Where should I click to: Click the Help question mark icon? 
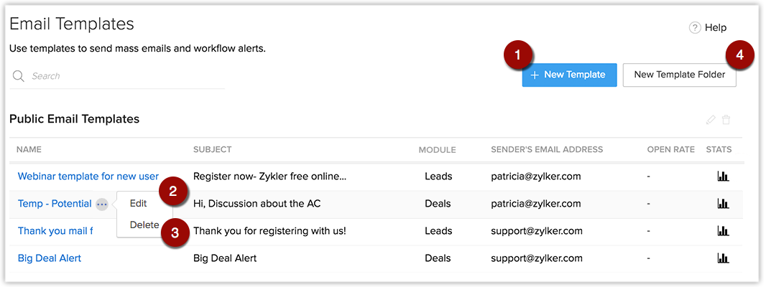pyautogui.click(x=694, y=28)
